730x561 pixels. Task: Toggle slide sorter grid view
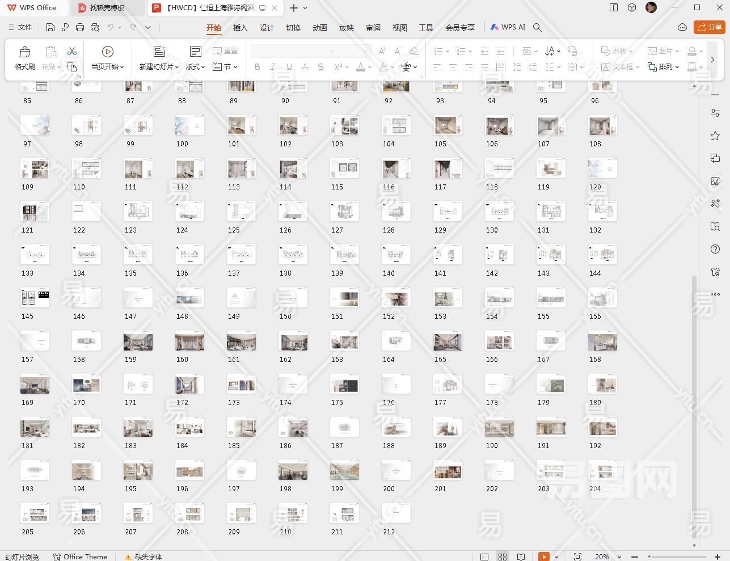point(503,556)
